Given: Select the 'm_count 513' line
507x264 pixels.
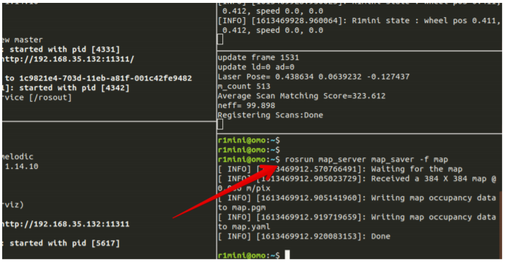Looking at the screenshot, I should click(x=244, y=87).
